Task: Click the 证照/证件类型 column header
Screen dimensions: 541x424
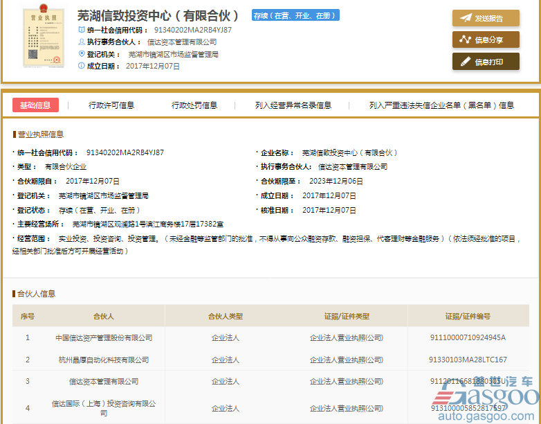Action: (x=347, y=316)
